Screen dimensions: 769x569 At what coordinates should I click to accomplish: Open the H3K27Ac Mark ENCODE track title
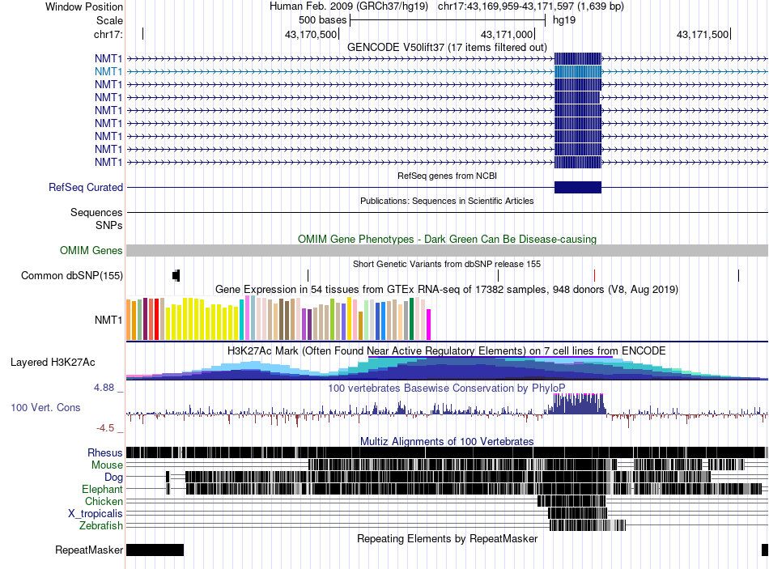(447, 350)
